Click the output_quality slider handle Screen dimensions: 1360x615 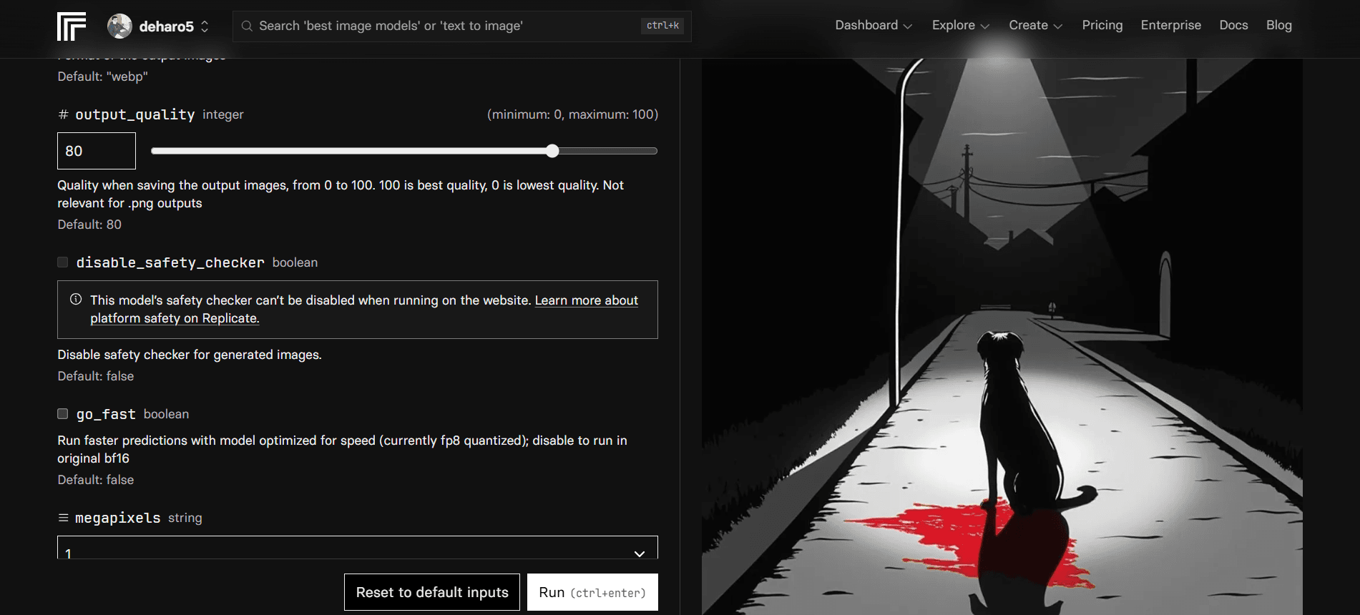tap(552, 151)
